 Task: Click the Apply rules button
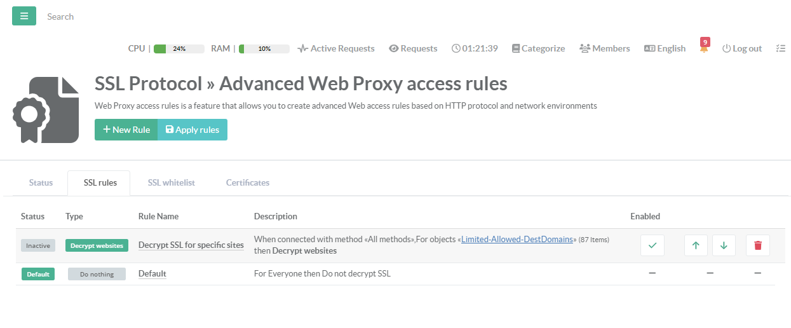click(x=192, y=130)
